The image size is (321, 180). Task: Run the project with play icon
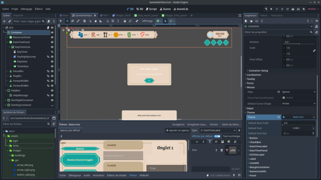(x=271, y=9)
